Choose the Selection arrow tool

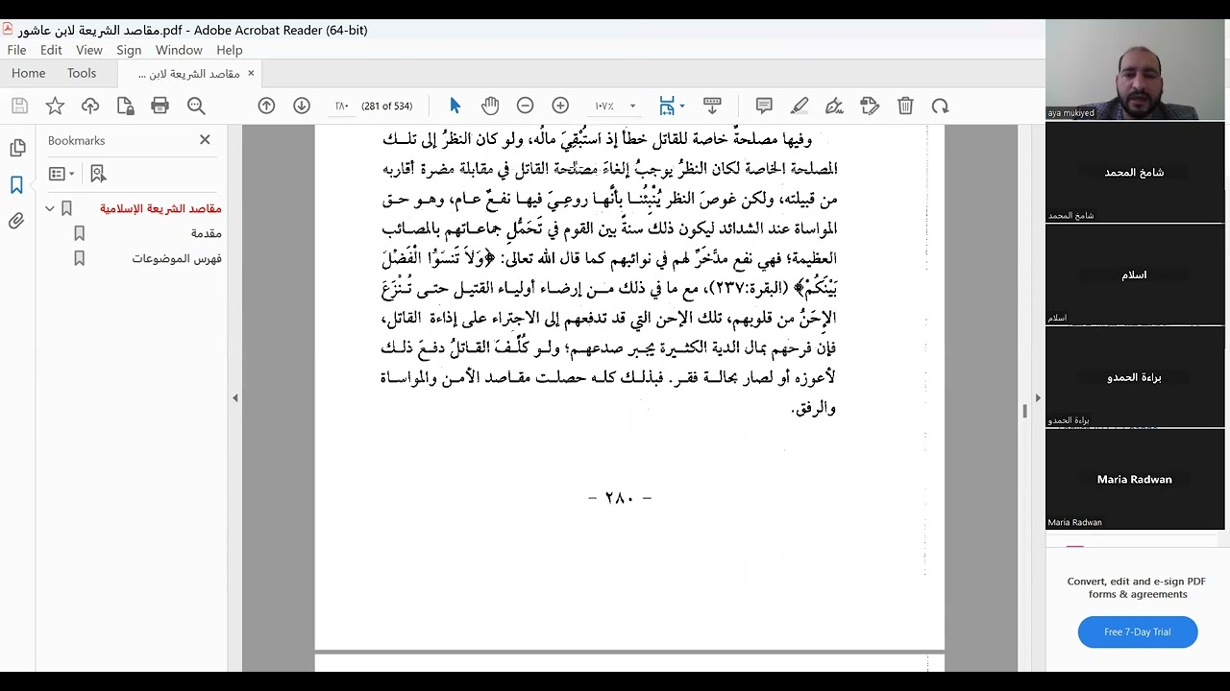[x=455, y=106]
